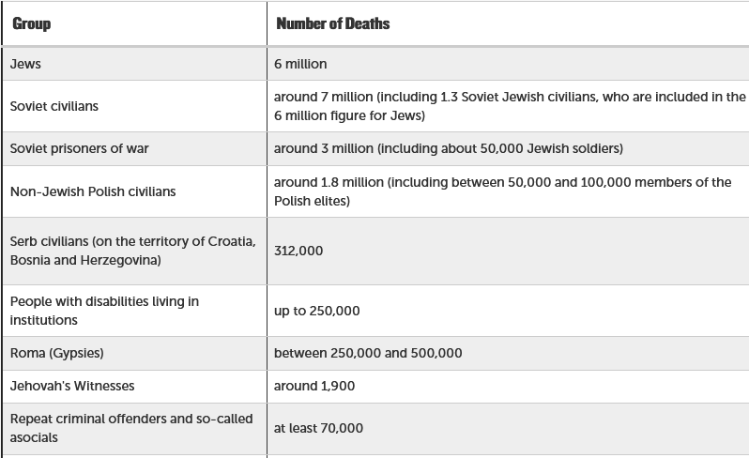The image size is (749, 458).
Task: Select Non-Jewish Polish civilians row label
Action: [x=93, y=191]
